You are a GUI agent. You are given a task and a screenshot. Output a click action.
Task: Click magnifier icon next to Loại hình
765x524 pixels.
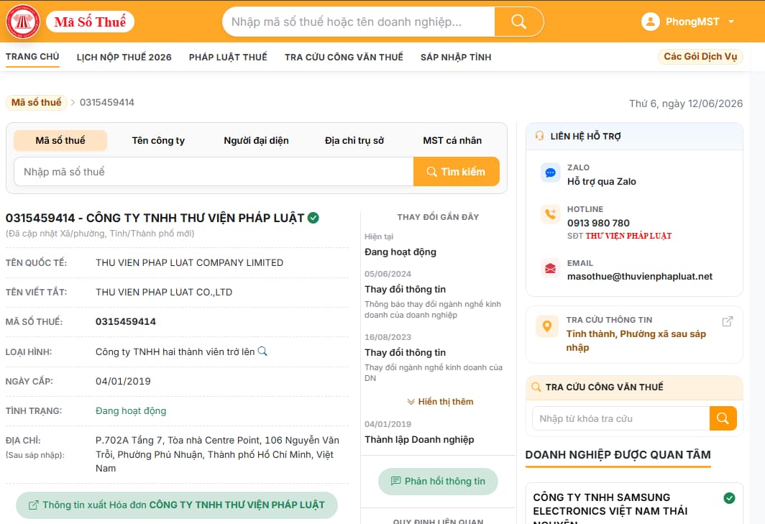coord(262,351)
